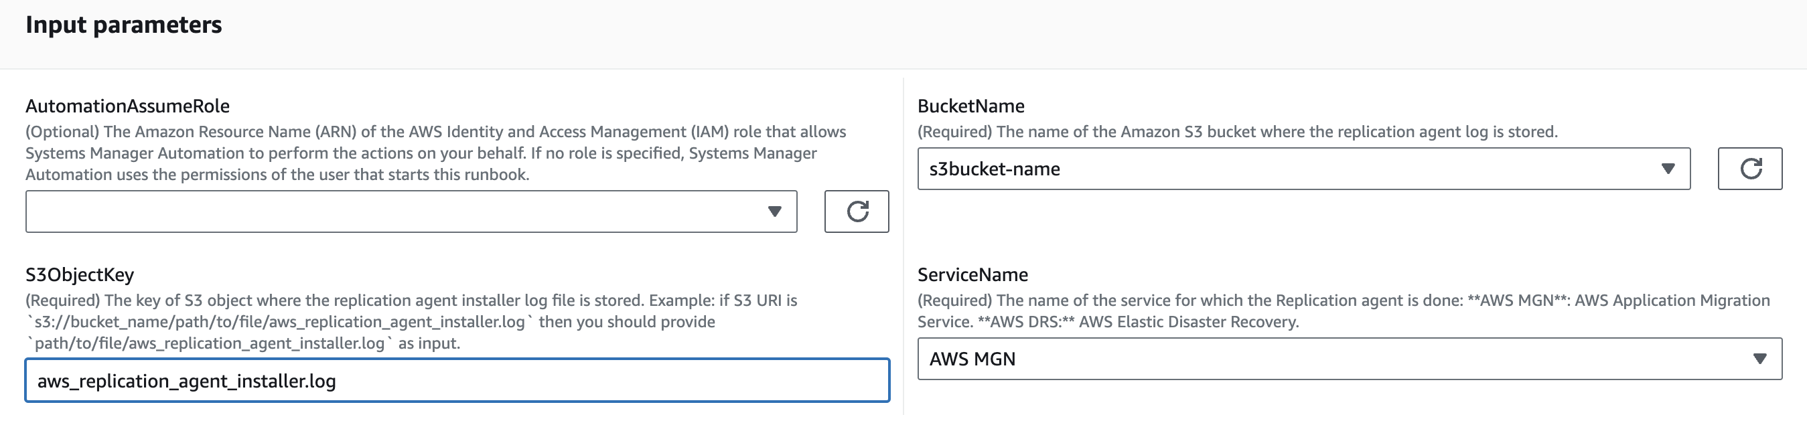
Task: Click the AutomationAssumeRole optional description text
Action: click(435, 153)
